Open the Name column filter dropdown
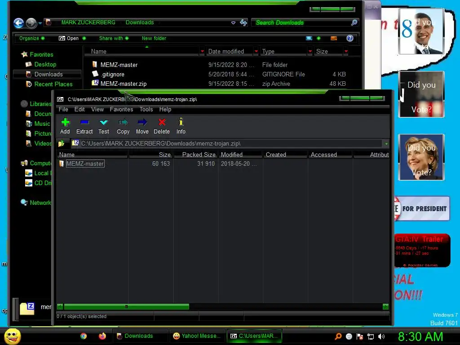 pos(202,51)
